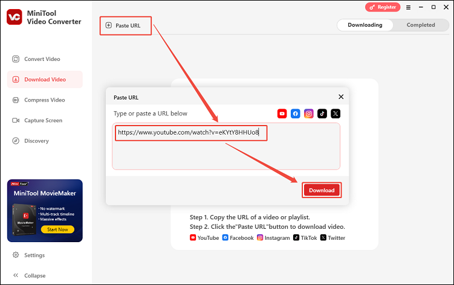Viewport: 454px width, 285px height.
Task: Click the X (Twitter) icon in dialog
Action: 336,114
